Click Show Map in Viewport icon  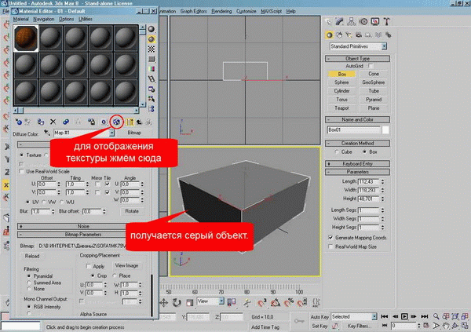117,122
